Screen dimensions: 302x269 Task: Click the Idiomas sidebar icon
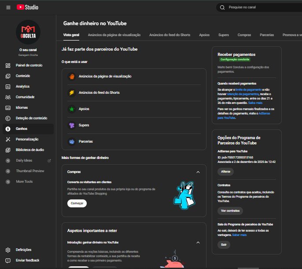point(8,108)
